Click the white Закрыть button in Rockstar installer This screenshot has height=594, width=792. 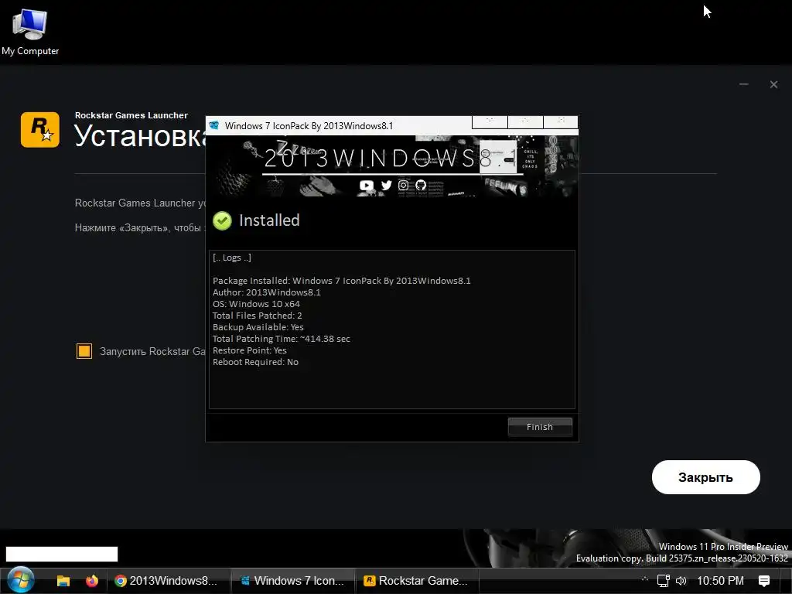[x=705, y=477]
